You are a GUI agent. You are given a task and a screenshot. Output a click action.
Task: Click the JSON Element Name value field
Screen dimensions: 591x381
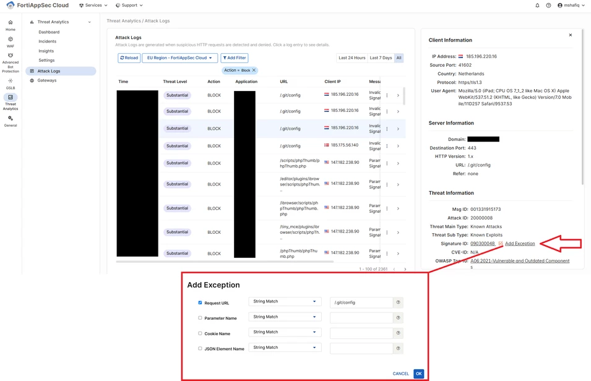click(361, 348)
